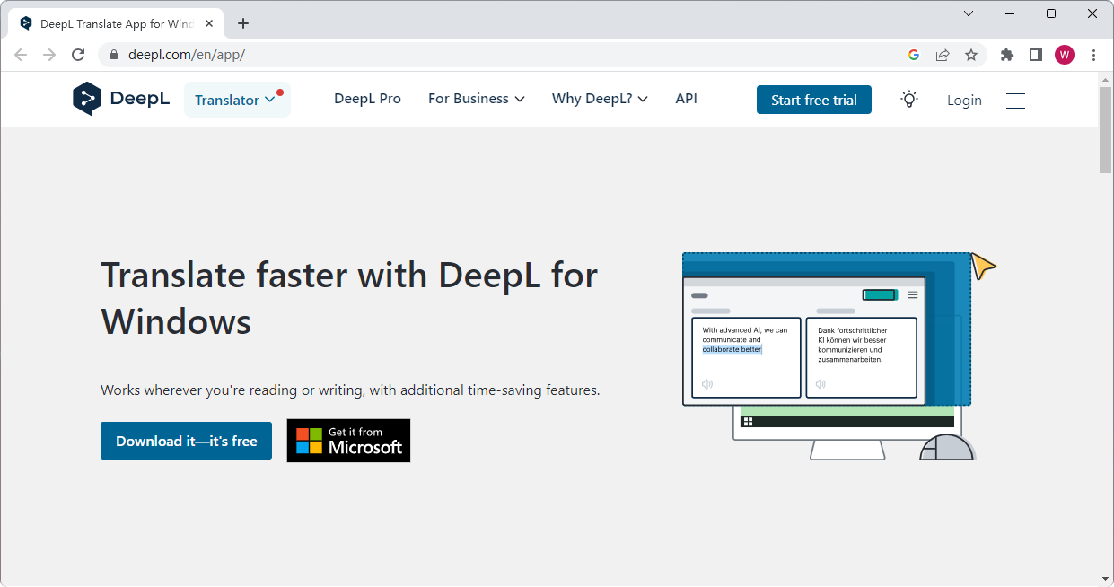Expand the For Business menu

(476, 99)
